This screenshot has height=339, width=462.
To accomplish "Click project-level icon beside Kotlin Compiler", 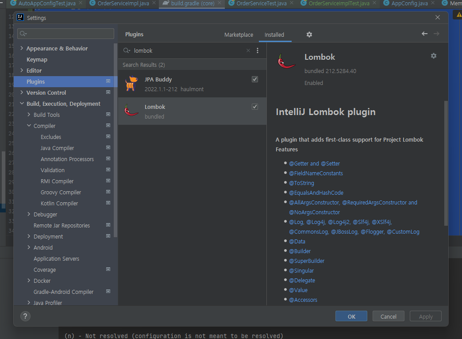I will pos(108,203).
